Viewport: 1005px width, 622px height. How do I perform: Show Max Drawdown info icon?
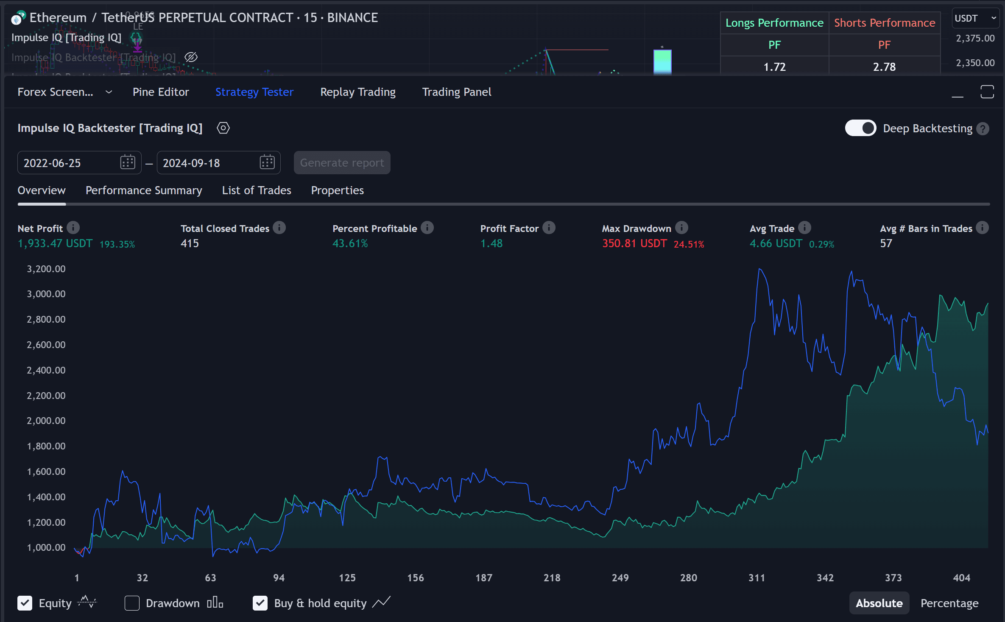coord(681,228)
